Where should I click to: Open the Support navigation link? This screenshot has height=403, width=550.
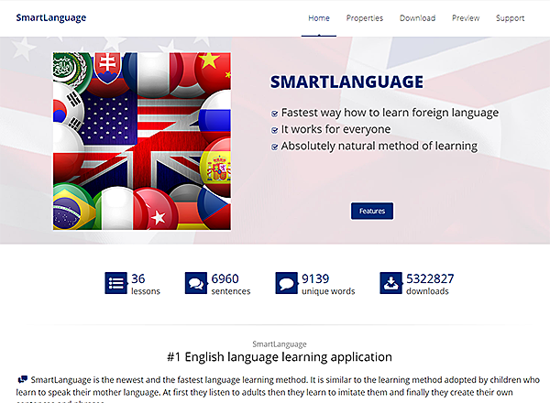pyautogui.click(x=510, y=17)
